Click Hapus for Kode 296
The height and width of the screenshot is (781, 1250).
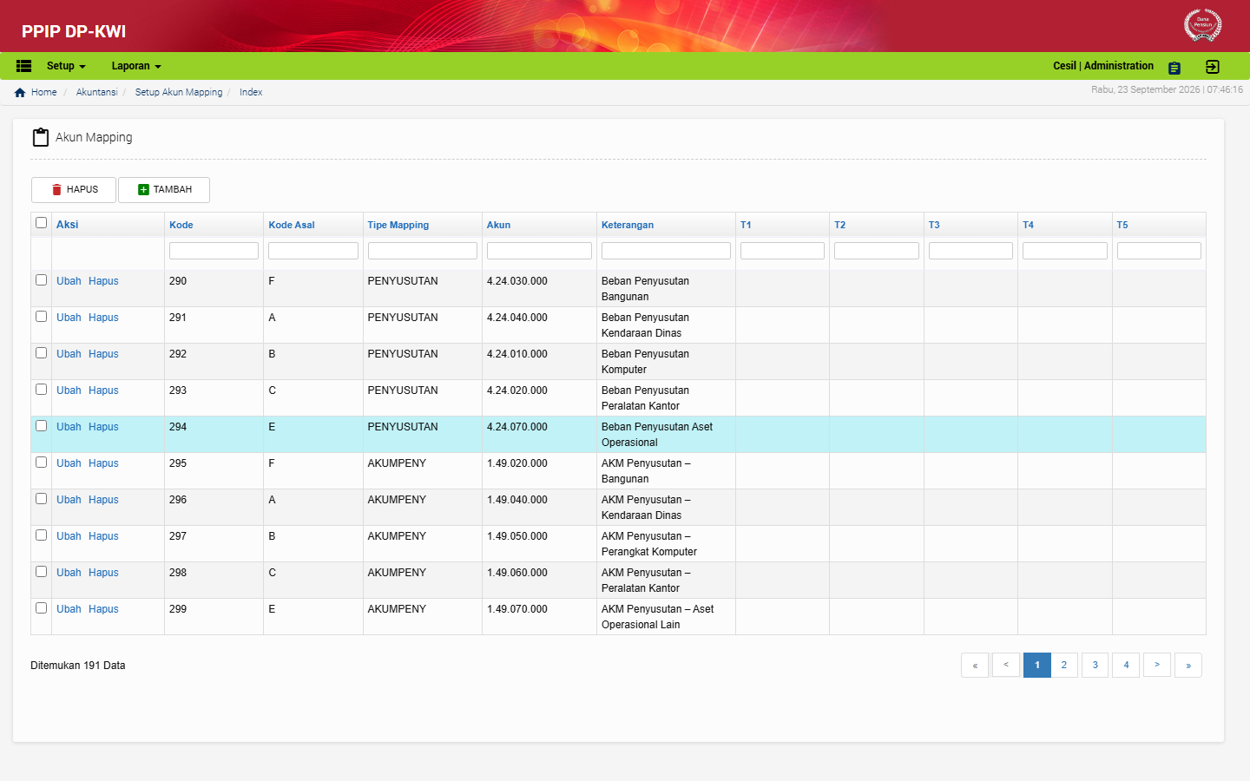click(x=103, y=500)
